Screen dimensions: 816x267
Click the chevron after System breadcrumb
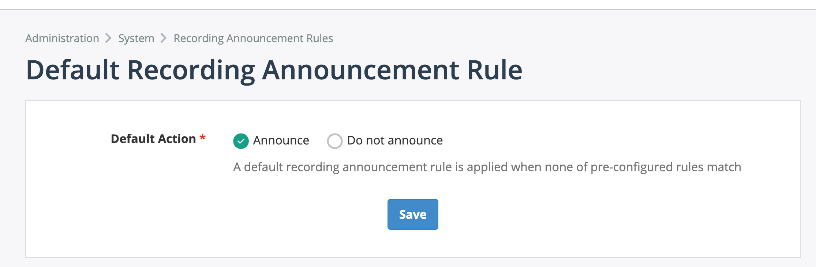click(x=164, y=38)
